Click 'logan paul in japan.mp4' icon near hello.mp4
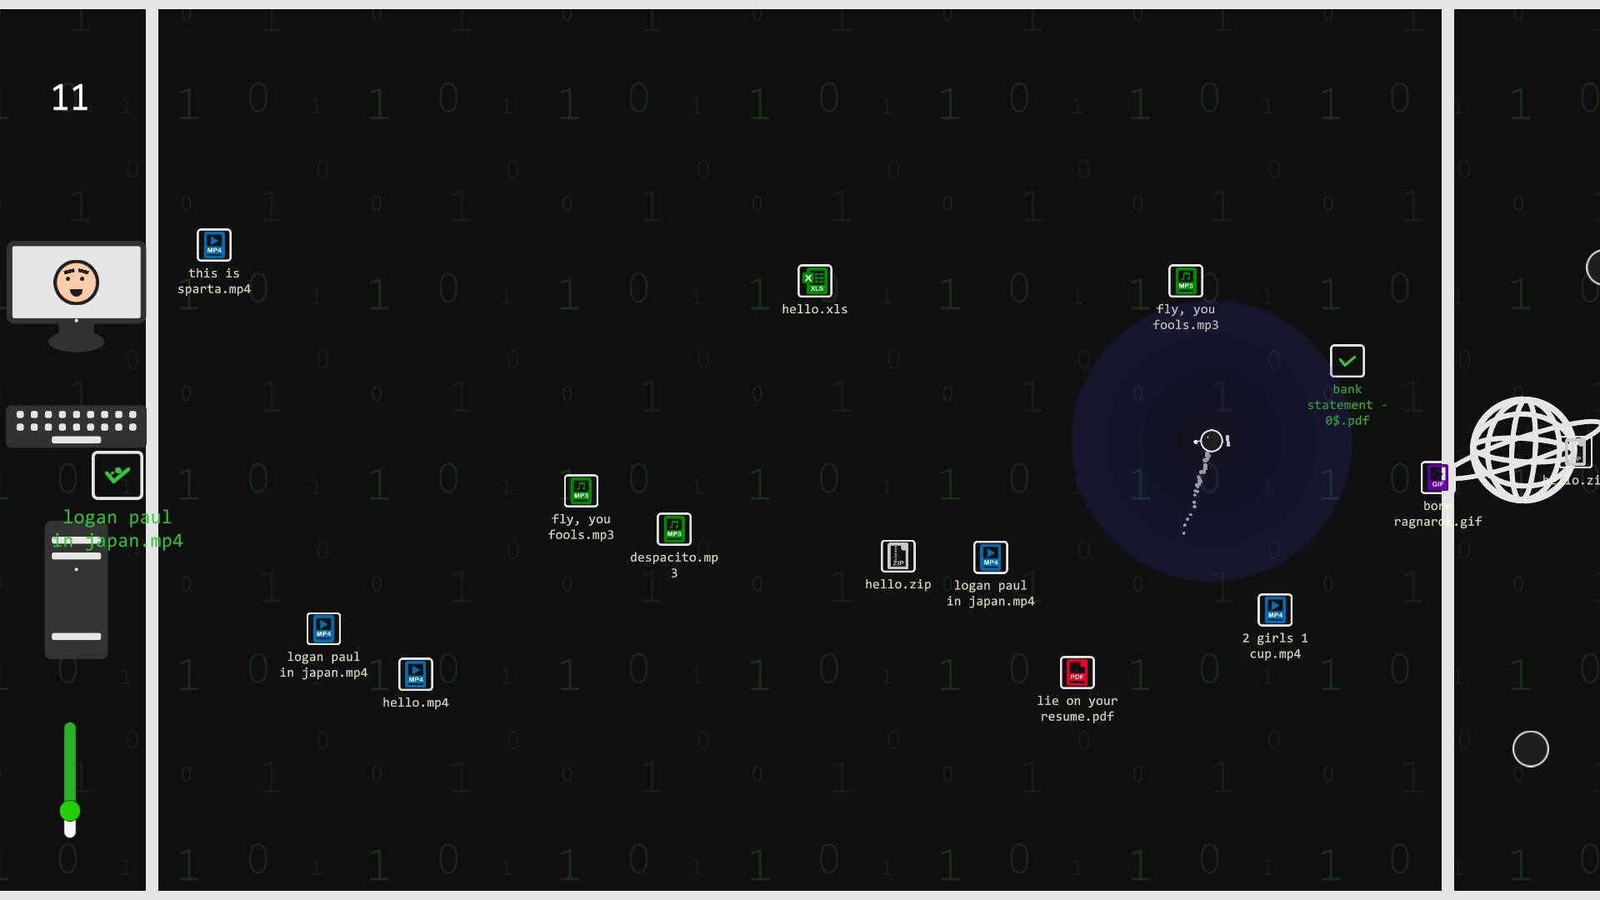Image resolution: width=1600 pixels, height=900 pixels. [323, 628]
